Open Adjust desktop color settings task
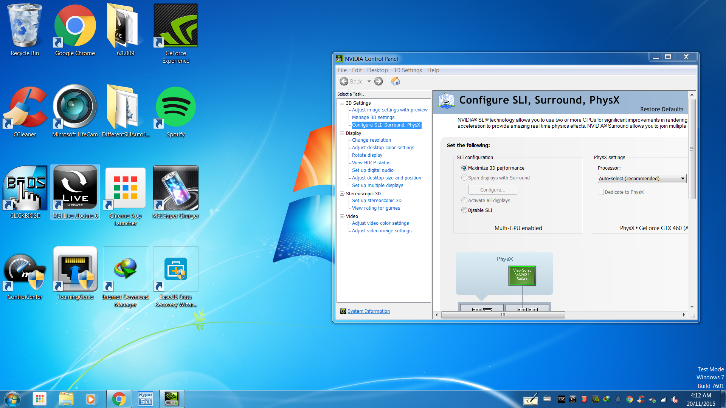This screenshot has width=726, height=408. tap(383, 148)
